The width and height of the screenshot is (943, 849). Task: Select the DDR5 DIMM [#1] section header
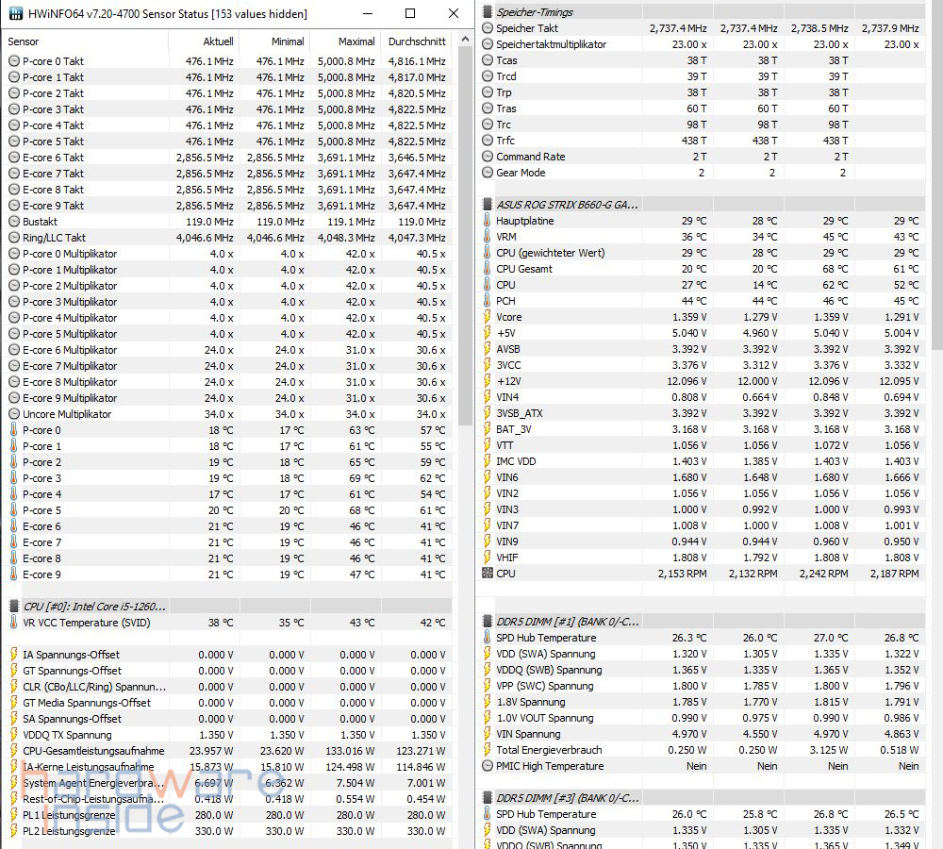(x=568, y=622)
